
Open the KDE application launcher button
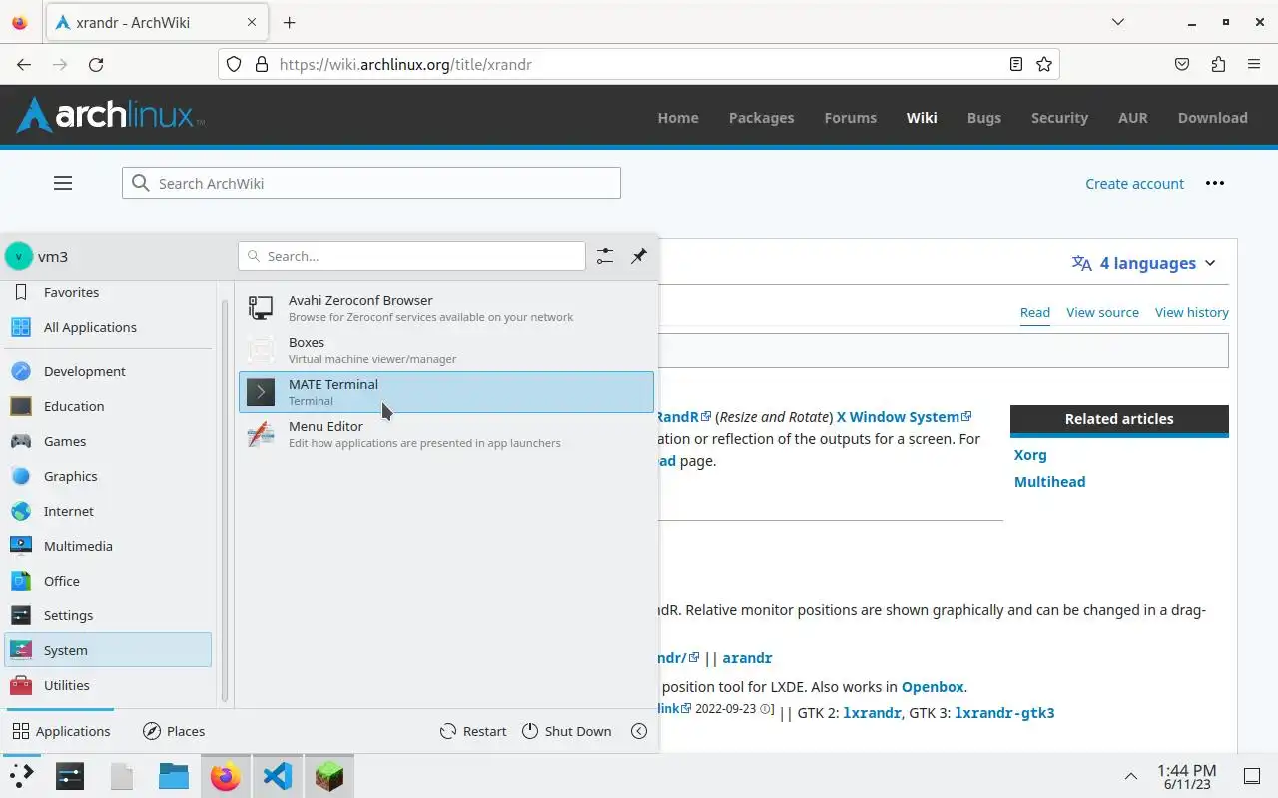[20, 776]
